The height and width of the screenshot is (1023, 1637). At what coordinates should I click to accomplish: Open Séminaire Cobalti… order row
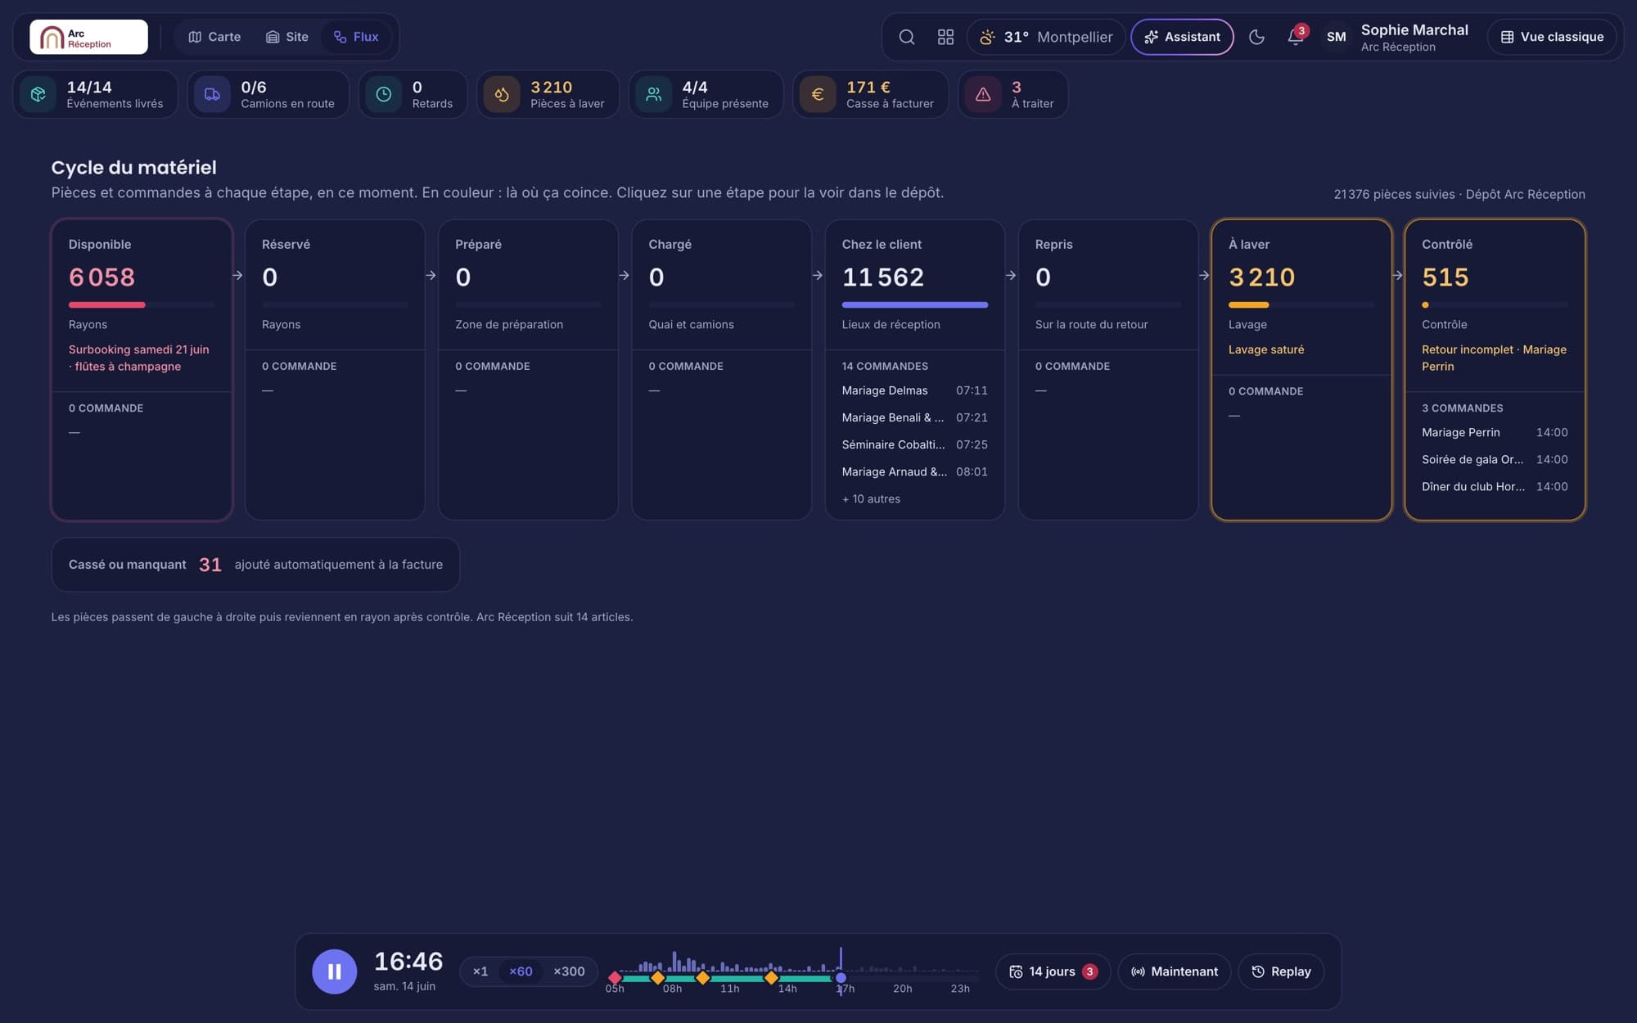click(x=914, y=444)
